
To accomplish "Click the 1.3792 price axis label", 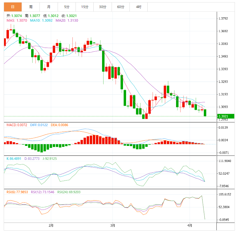I will pos(223,19).
